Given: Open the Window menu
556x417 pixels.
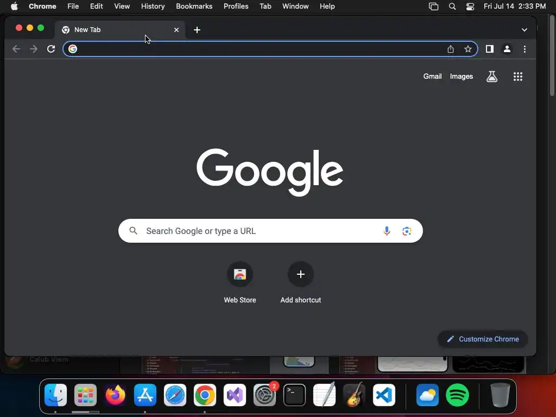Looking at the screenshot, I should tap(295, 7).
